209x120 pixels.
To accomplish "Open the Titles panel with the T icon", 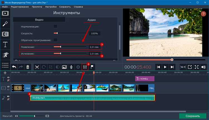I will click(x=5, y=44).
